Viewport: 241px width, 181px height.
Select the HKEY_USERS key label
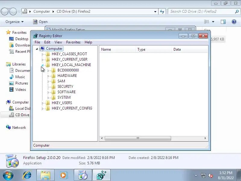pyautogui.click(x=62, y=103)
